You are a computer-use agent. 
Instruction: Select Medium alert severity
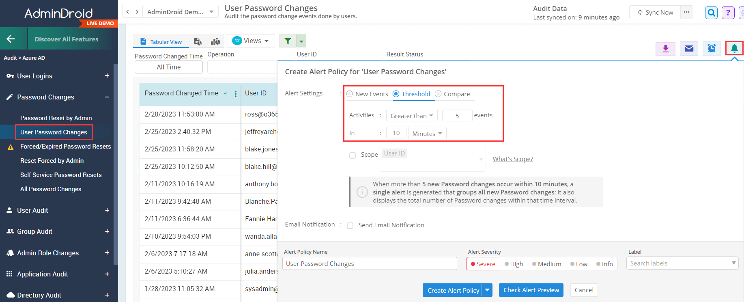click(x=547, y=264)
